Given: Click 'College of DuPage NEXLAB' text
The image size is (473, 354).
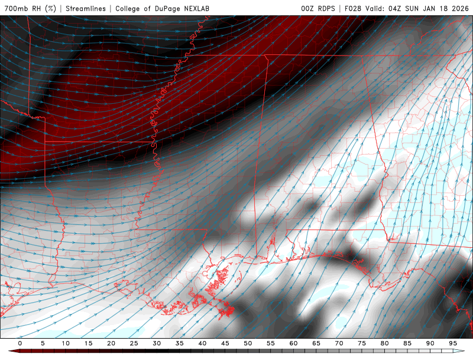Looking at the screenshot, I should point(162,8).
